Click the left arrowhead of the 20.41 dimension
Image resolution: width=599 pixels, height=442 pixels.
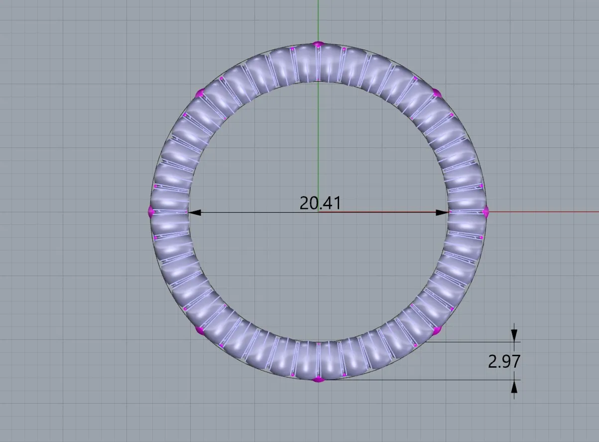click(x=195, y=212)
